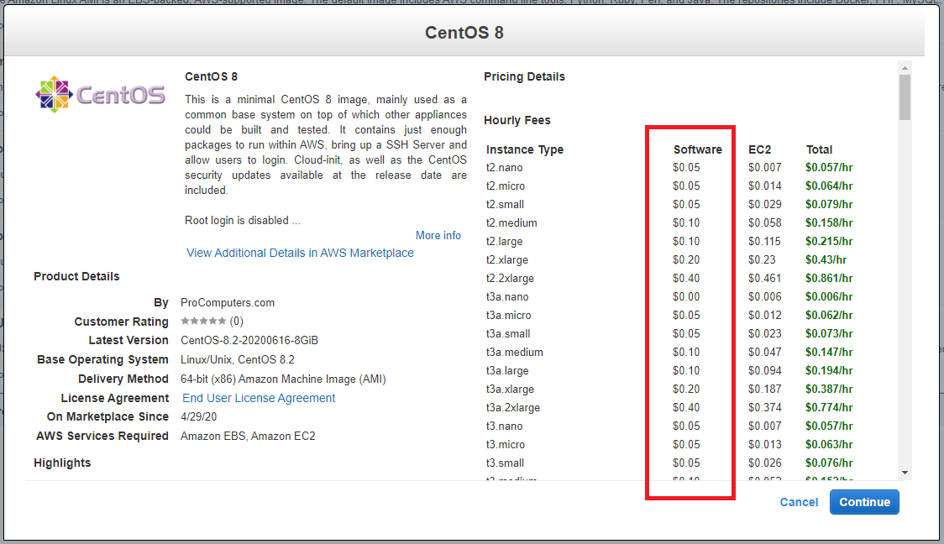Click the $0.387/hr total price
Viewport: 944px width, 544px height.
(829, 389)
